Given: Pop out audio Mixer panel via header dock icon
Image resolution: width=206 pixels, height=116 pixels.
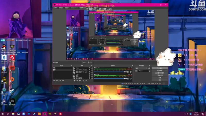Looking at the screenshot, I should tap(133, 65).
